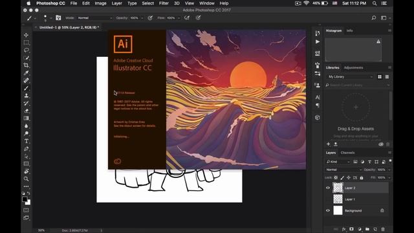Viewport: 414px width, 233px height.
Task: Click the Layer 2 thumbnail
Action: (x=338, y=188)
